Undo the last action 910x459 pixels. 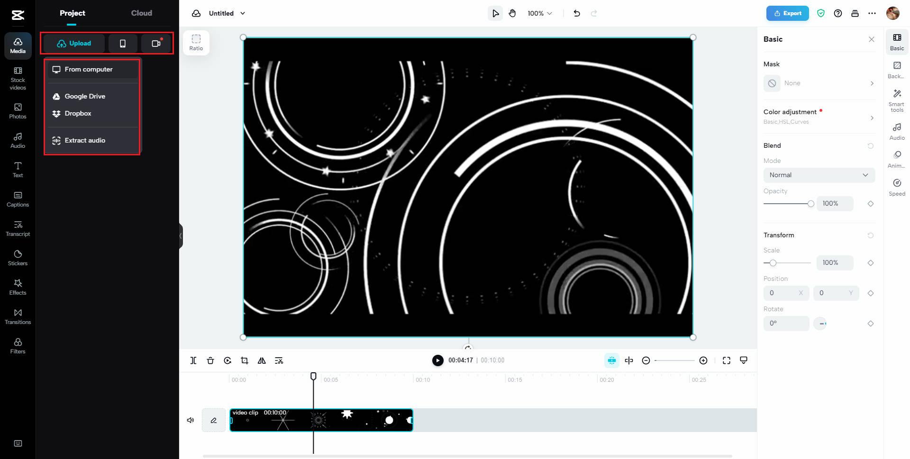pos(577,13)
